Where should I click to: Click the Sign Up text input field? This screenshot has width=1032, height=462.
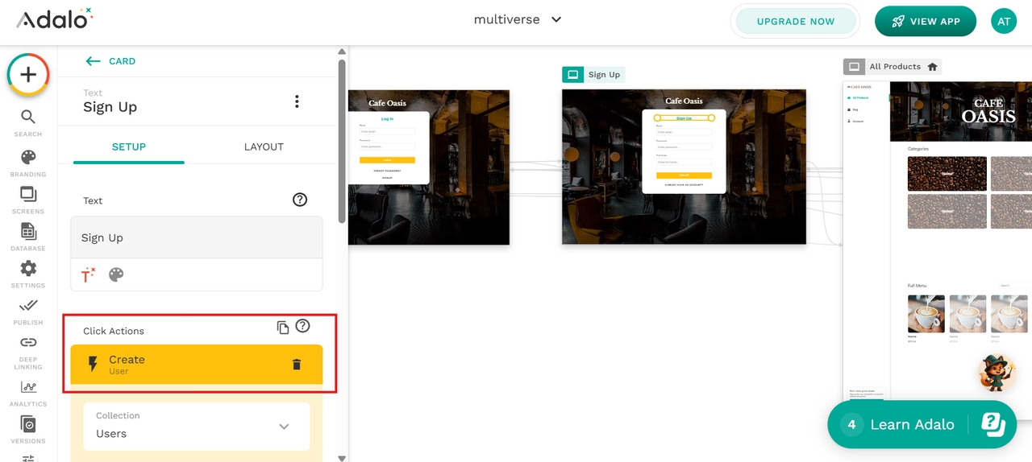(x=197, y=237)
